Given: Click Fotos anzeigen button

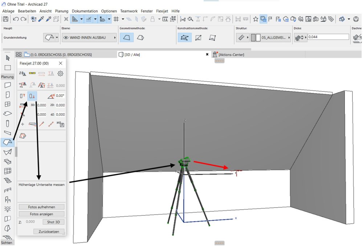Looking at the screenshot, I should pyautogui.click(x=42, y=214).
